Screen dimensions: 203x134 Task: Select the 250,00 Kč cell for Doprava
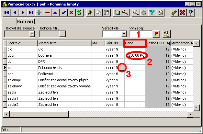click(x=136, y=55)
